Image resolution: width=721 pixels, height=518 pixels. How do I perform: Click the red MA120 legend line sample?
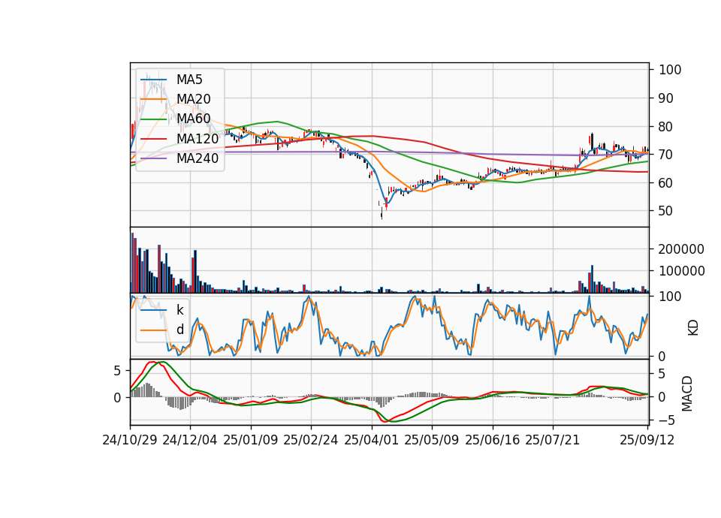[153, 139]
